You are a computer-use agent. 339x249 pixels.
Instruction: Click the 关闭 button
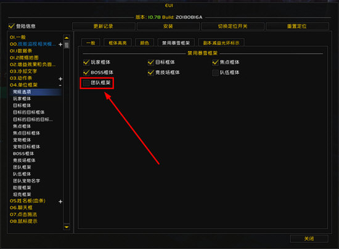(x=309, y=239)
